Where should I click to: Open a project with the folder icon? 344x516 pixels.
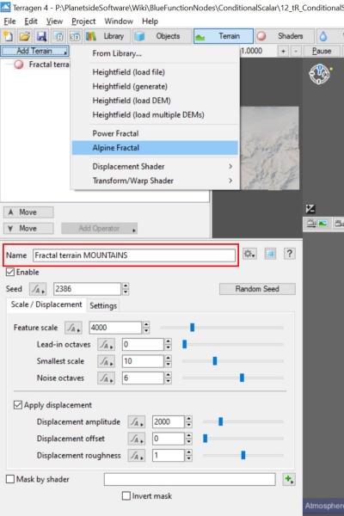[x=25, y=36]
